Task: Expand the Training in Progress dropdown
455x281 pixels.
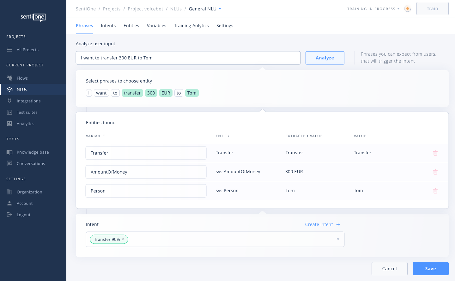Action: tap(398, 9)
